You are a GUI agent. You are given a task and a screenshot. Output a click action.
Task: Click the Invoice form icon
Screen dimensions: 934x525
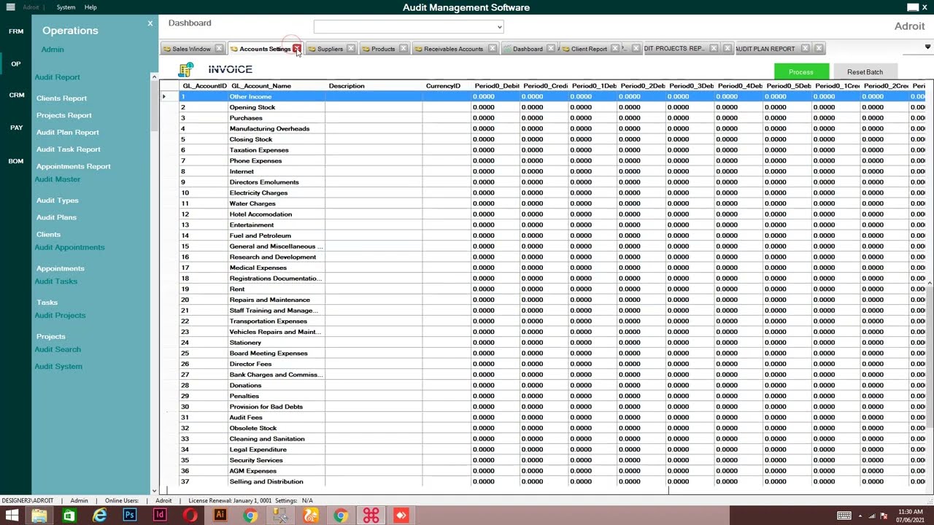(x=186, y=69)
